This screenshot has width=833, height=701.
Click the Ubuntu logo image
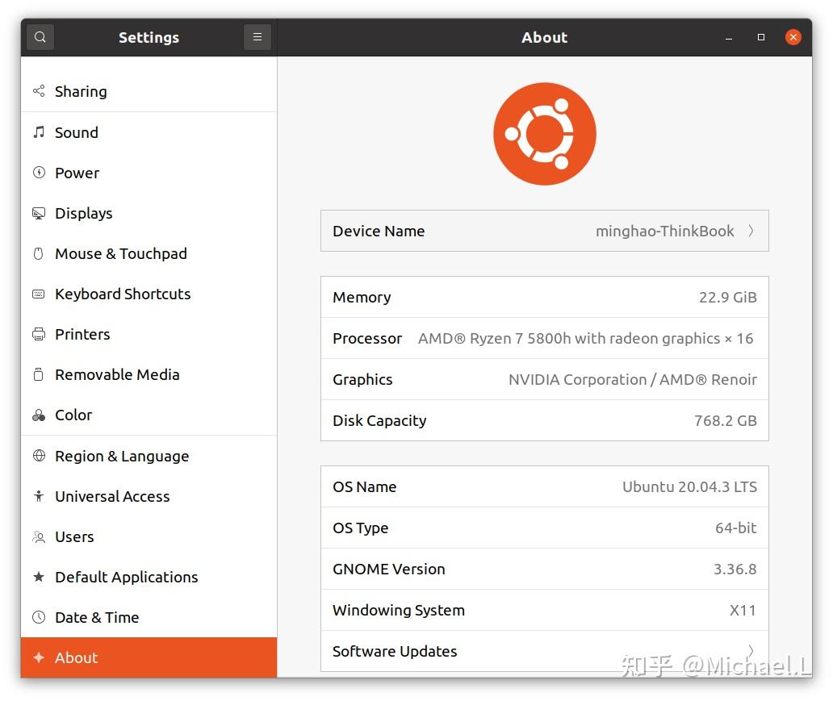545,134
